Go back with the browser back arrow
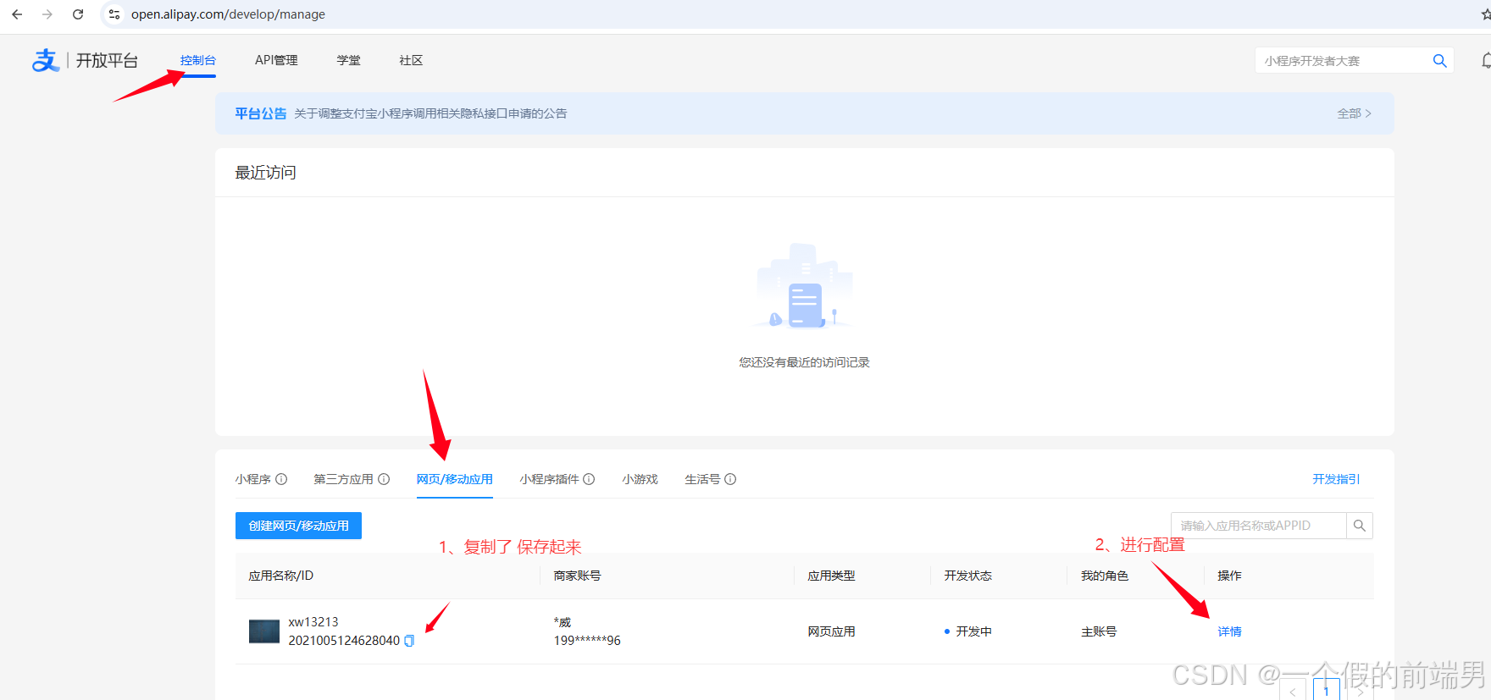The image size is (1491, 700). (x=17, y=14)
